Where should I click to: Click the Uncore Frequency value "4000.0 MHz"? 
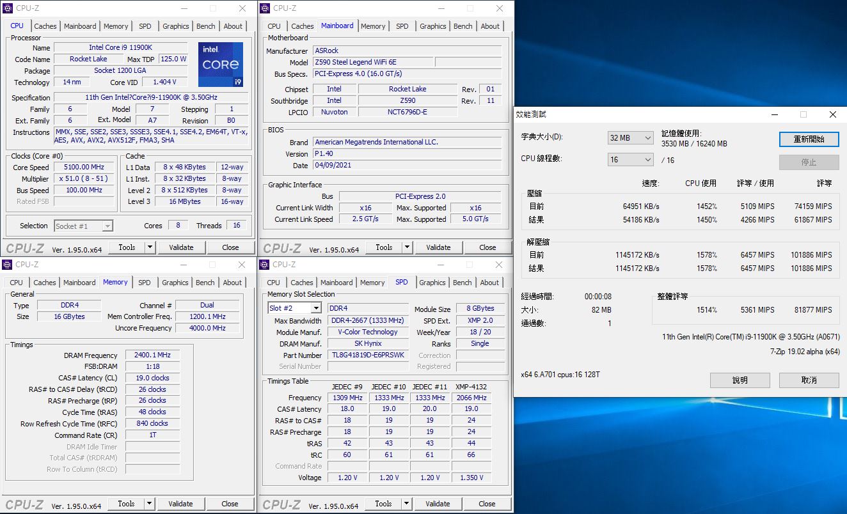coord(207,329)
